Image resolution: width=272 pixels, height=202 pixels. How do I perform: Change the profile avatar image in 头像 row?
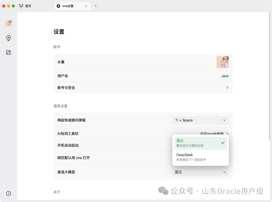(223, 62)
